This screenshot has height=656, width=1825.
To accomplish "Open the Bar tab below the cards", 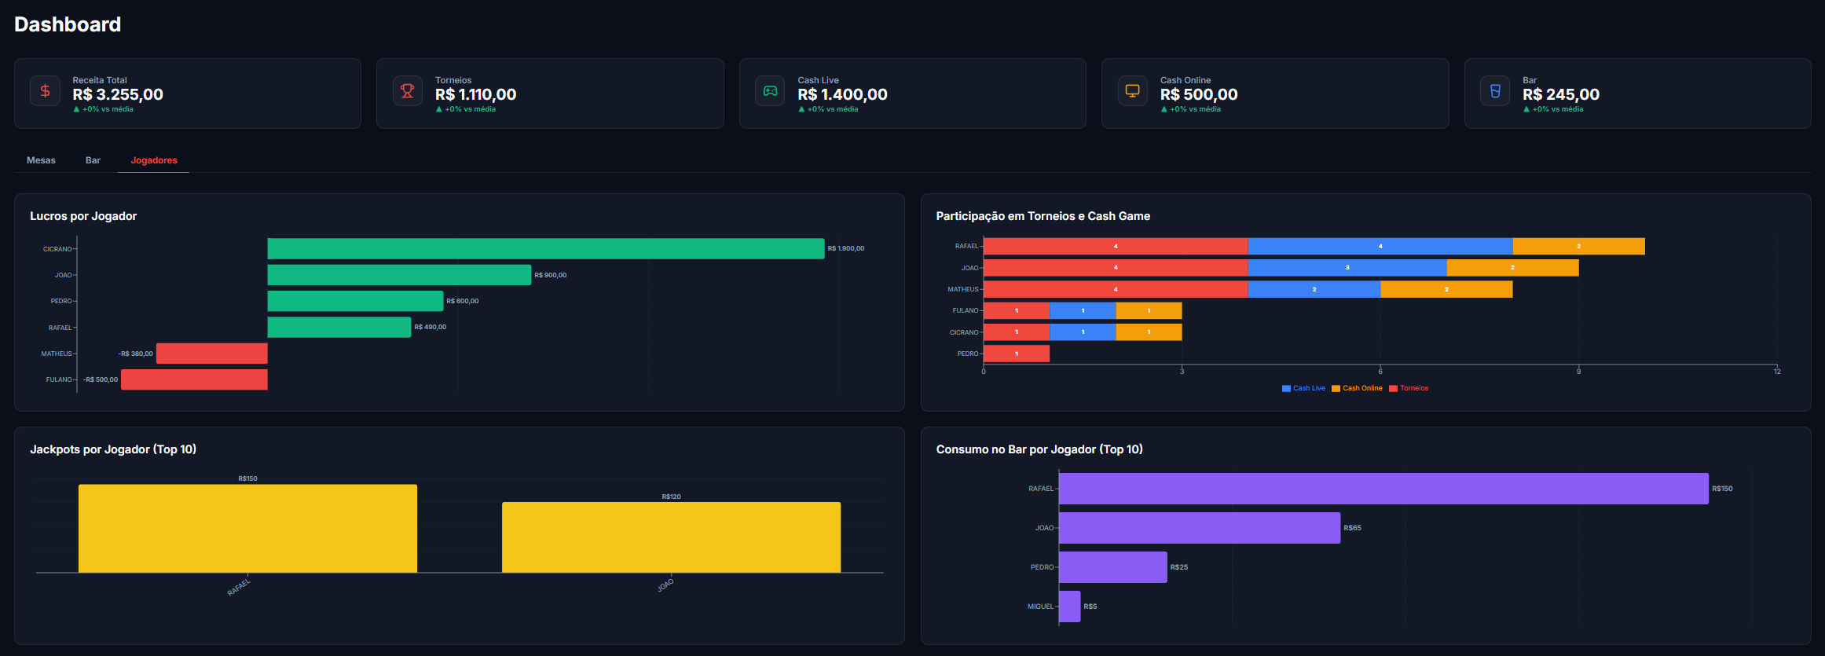I will click(x=93, y=160).
